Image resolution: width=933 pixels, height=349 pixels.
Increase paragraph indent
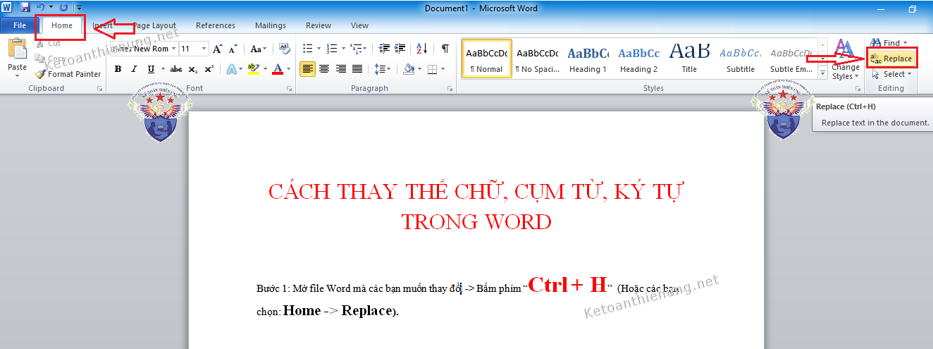tap(400, 49)
